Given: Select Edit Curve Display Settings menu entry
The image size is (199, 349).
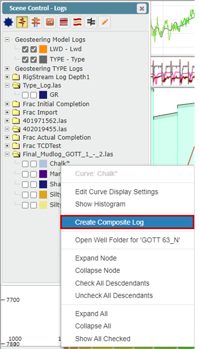Looking at the screenshot, I should [x=117, y=192].
